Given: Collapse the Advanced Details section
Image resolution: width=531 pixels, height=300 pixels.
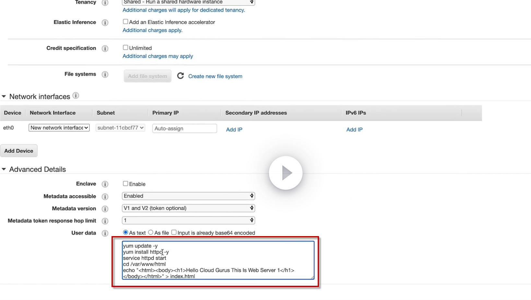Looking at the screenshot, I should click(4, 169).
